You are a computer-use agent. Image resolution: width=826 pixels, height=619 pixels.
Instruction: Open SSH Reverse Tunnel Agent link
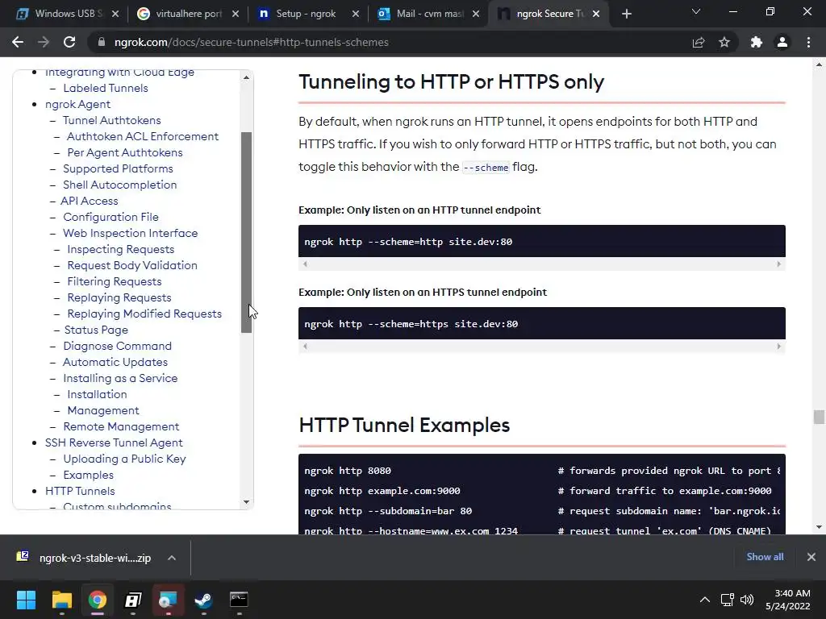114,442
